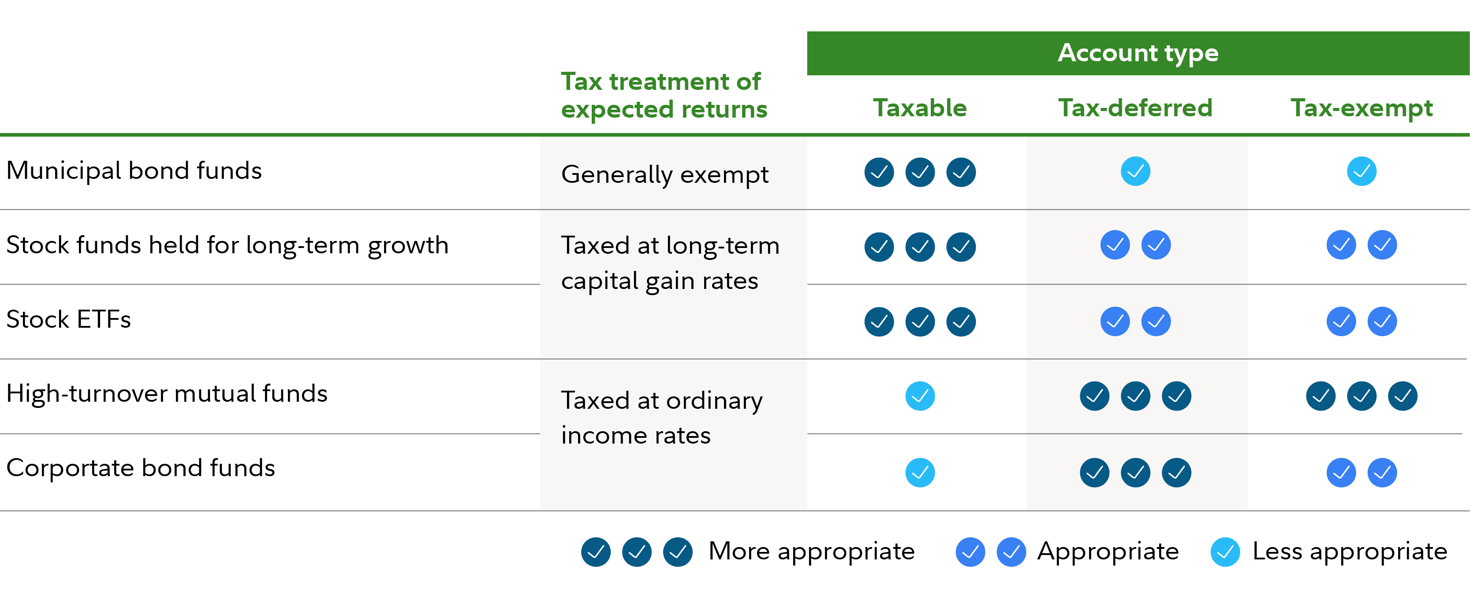Click the Less appropriate legend checkmark icon
Screen dimensions: 1470x592
click(1225, 551)
